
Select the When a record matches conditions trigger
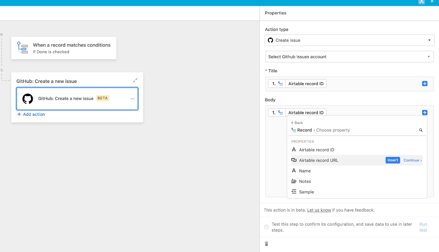[x=64, y=48]
